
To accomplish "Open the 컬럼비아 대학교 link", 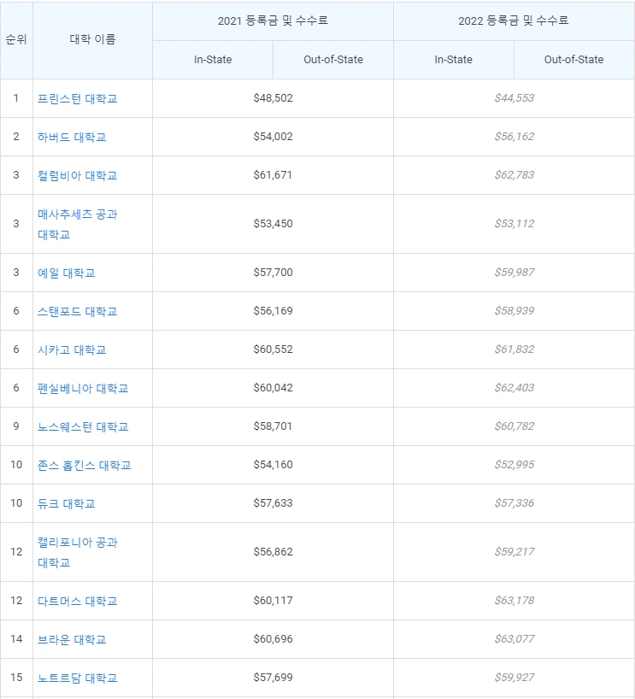I will (x=77, y=175).
